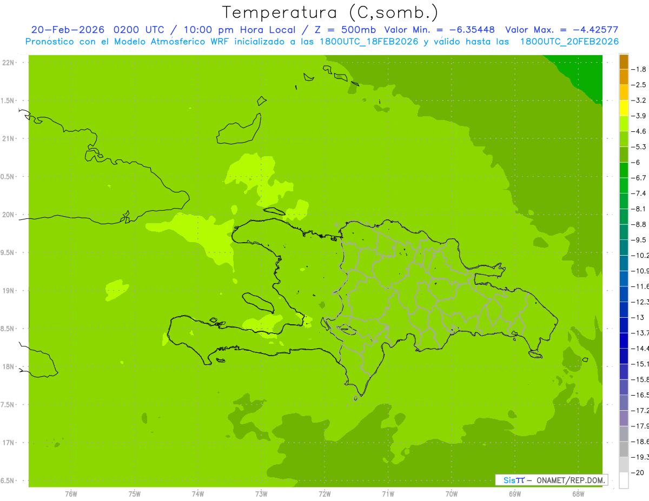Click the "-8.1" colorbar label

pyautogui.click(x=639, y=209)
